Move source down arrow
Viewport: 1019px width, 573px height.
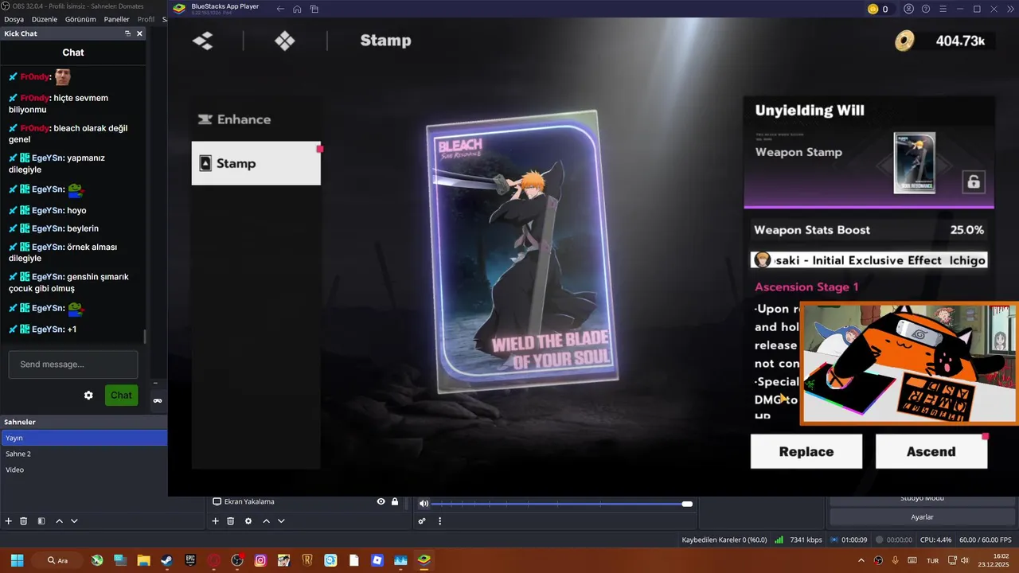coord(281,521)
